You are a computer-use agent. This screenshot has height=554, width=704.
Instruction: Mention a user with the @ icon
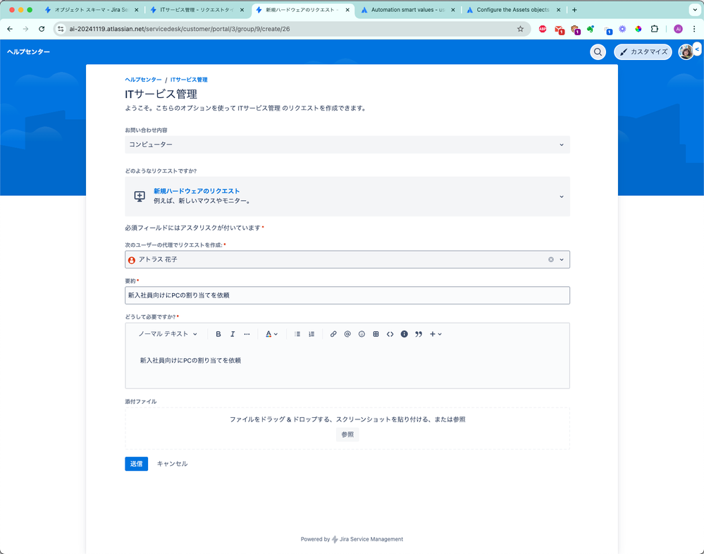tap(347, 334)
